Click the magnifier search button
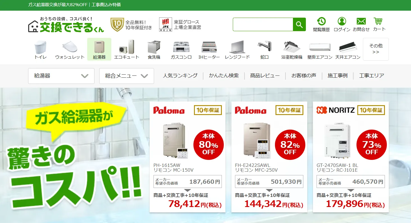This screenshot has width=411, height=223. (x=299, y=24)
